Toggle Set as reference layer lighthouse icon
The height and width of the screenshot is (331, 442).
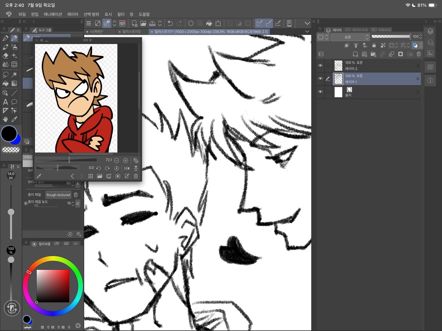[356, 45]
